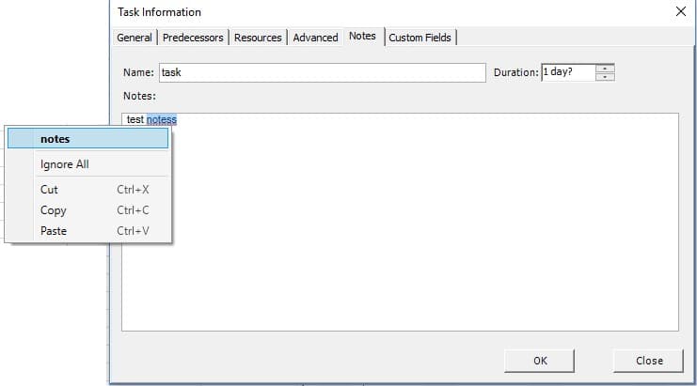Switch to the General tab
Viewport: 697px width, 386px height.
[x=135, y=38]
